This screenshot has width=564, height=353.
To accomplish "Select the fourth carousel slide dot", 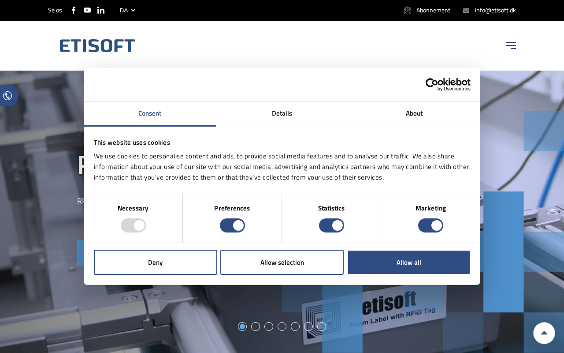I will tap(282, 327).
